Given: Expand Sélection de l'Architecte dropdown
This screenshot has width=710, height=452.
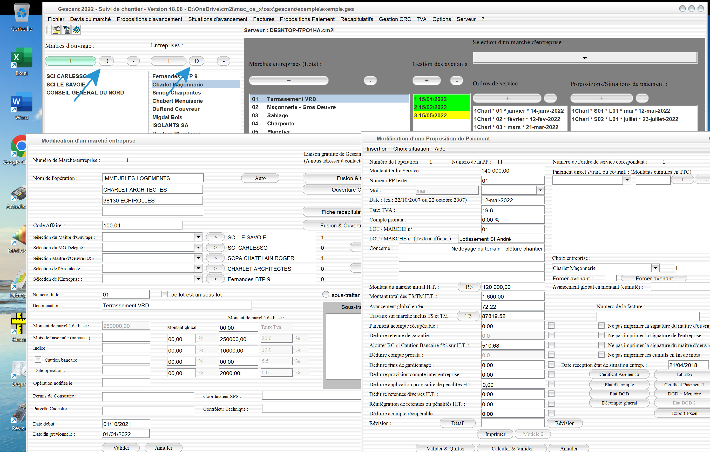Looking at the screenshot, I should [x=198, y=268].
